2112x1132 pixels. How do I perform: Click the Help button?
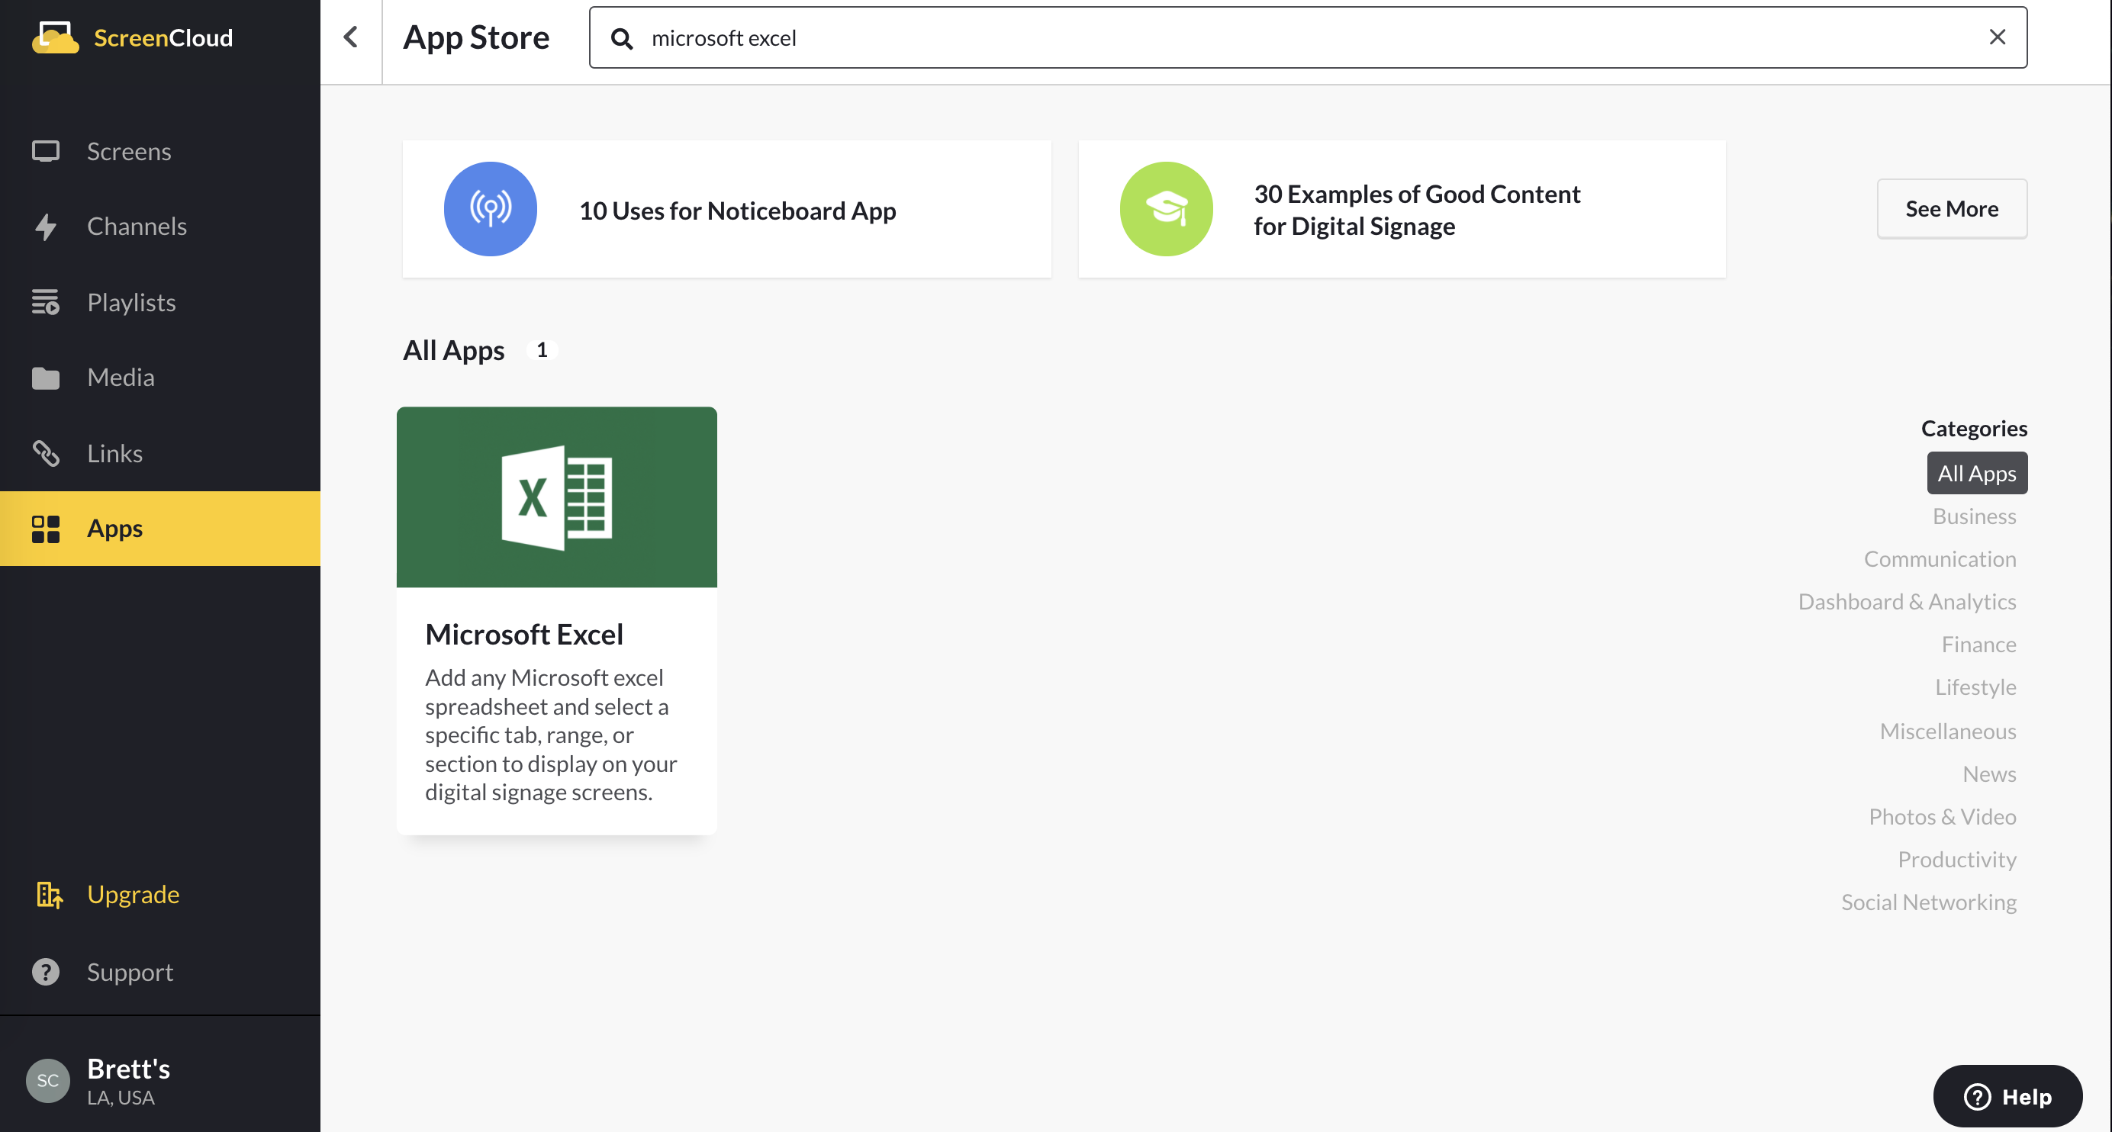(x=2007, y=1095)
